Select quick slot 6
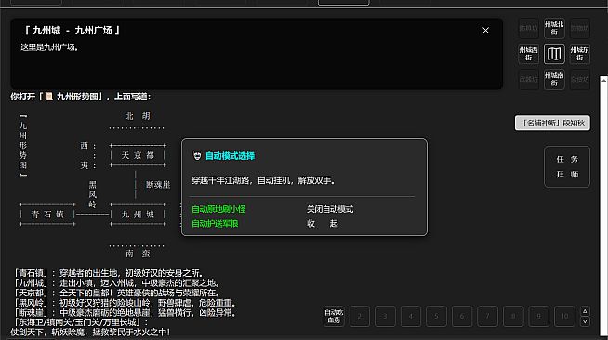This screenshot has height=340, width=608. tap(462, 317)
